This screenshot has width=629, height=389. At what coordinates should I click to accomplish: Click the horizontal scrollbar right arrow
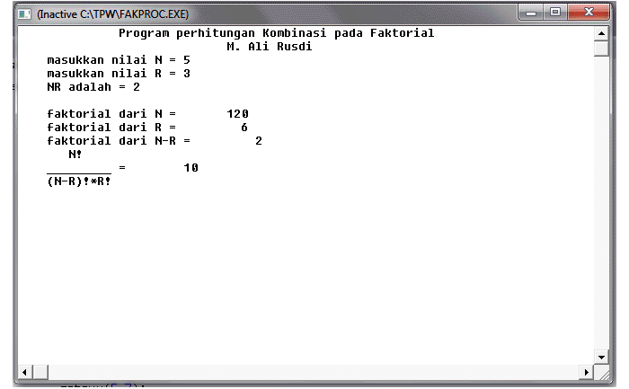586,372
